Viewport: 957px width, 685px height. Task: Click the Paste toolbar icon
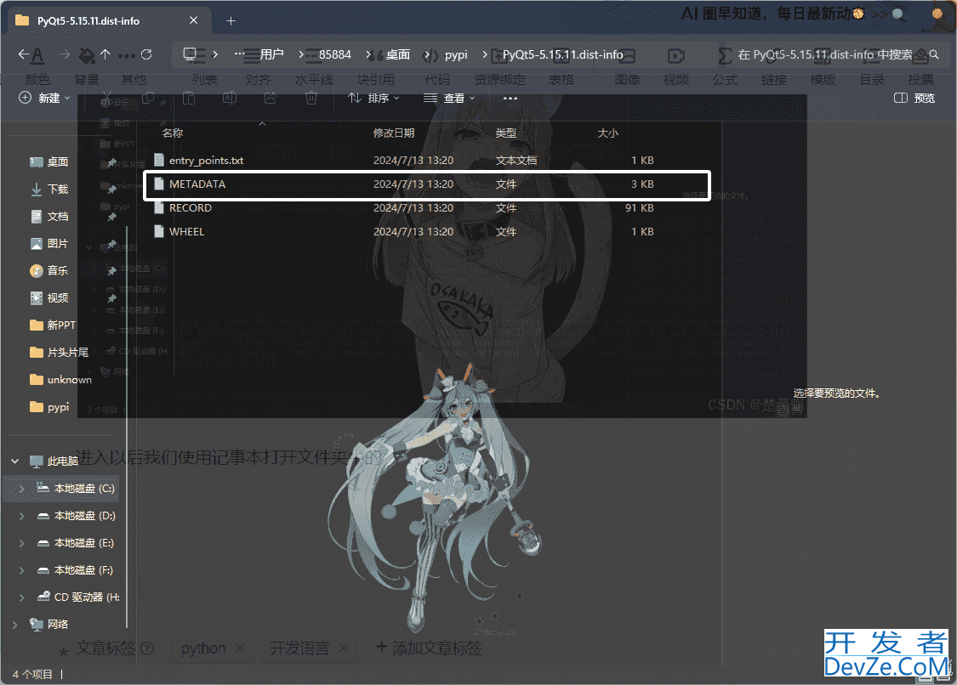pyautogui.click(x=189, y=98)
